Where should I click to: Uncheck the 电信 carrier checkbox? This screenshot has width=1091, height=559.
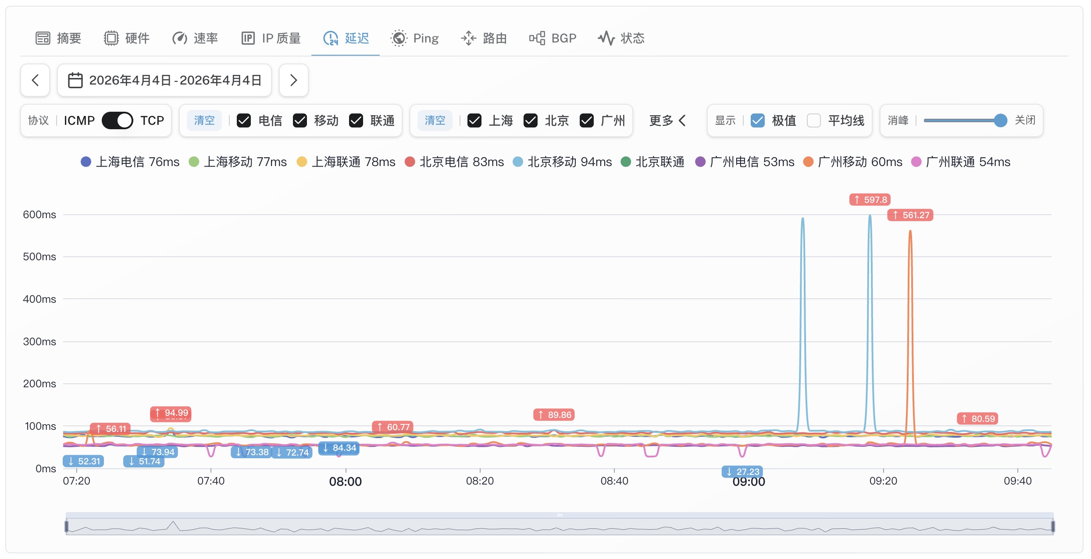(x=244, y=120)
